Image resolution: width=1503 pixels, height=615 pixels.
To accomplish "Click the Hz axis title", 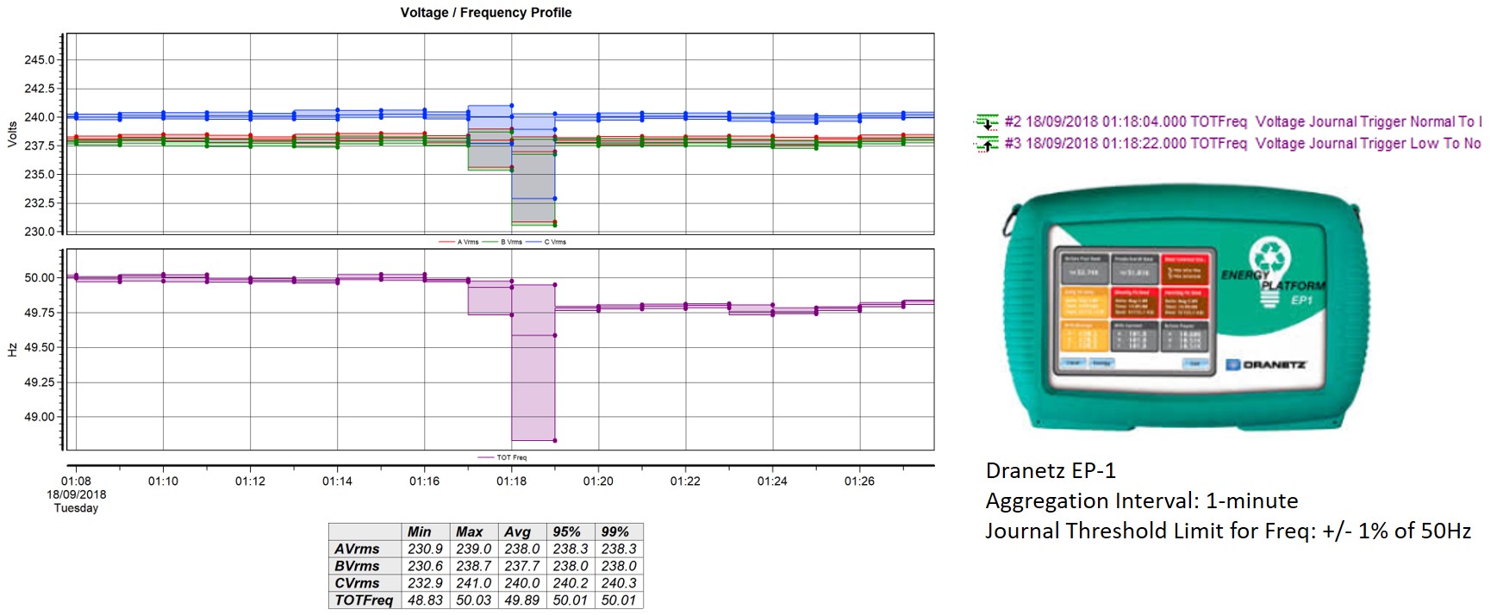I will (x=12, y=350).
